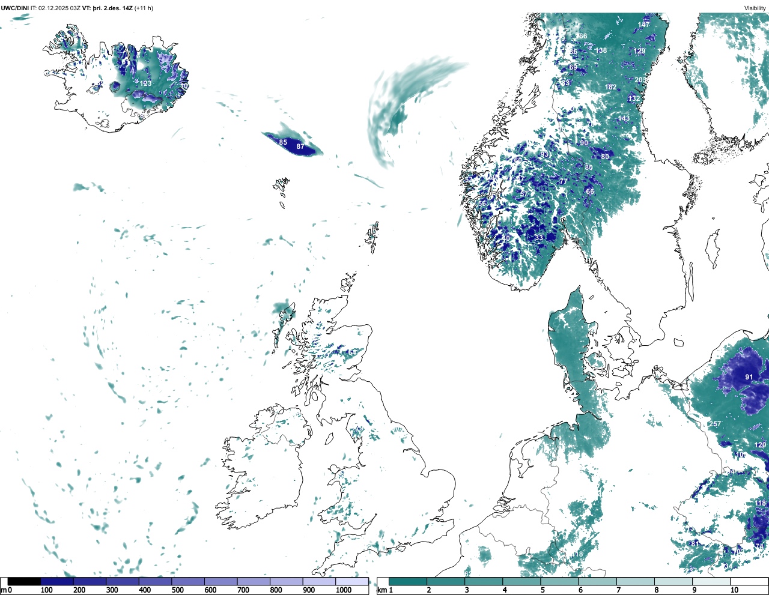This screenshot has height=595, width=769.
Task: Click the '138' visibility value on the map
Action: [601, 50]
